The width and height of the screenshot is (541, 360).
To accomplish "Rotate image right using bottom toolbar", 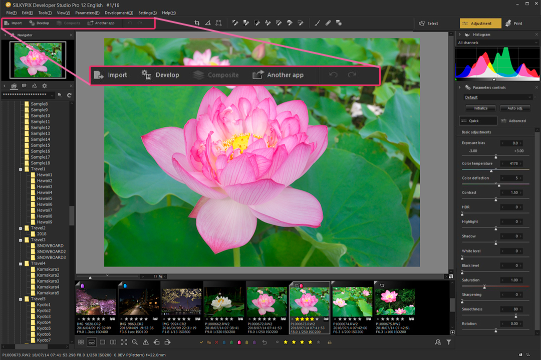I will point(168,342).
